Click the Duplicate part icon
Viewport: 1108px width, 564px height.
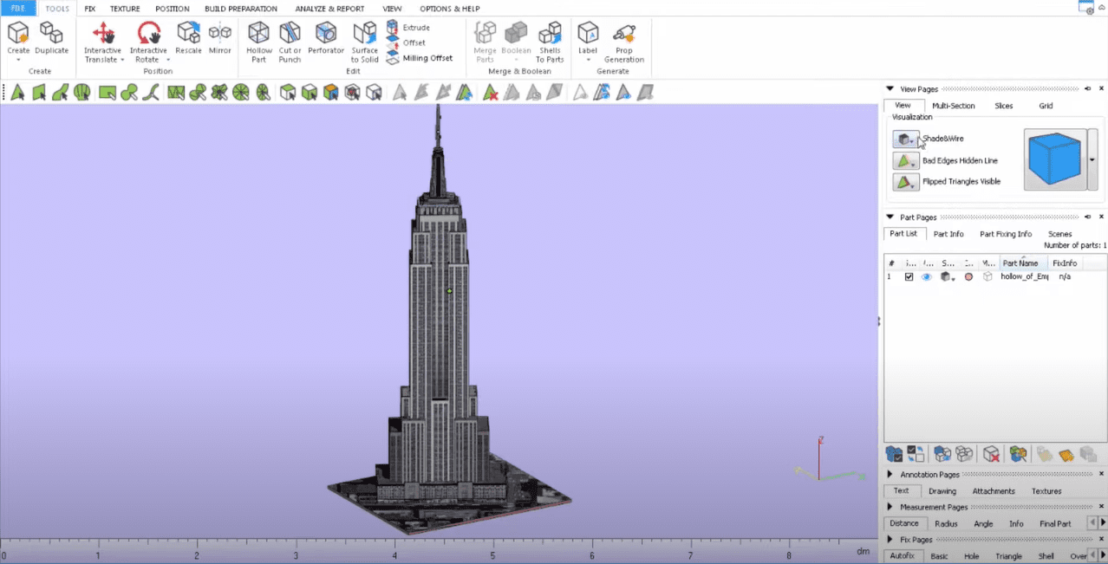[x=51, y=34]
